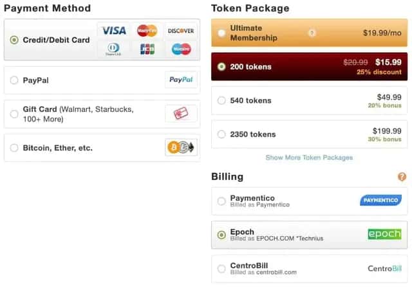Image resolution: width=412 pixels, height=288 pixels.
Task: Open the orange Billing help icon
Action: [x=402, y=177]
